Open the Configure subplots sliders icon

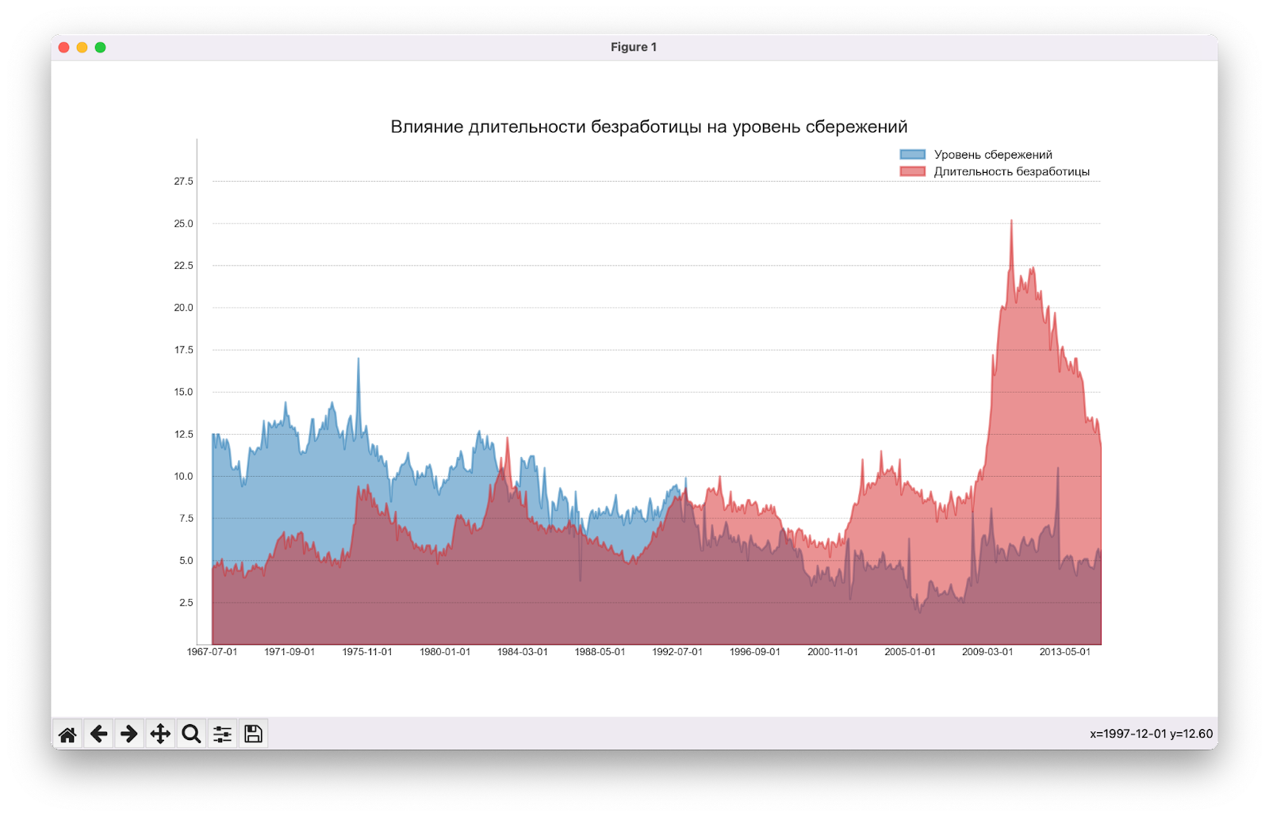click(222, 734)
